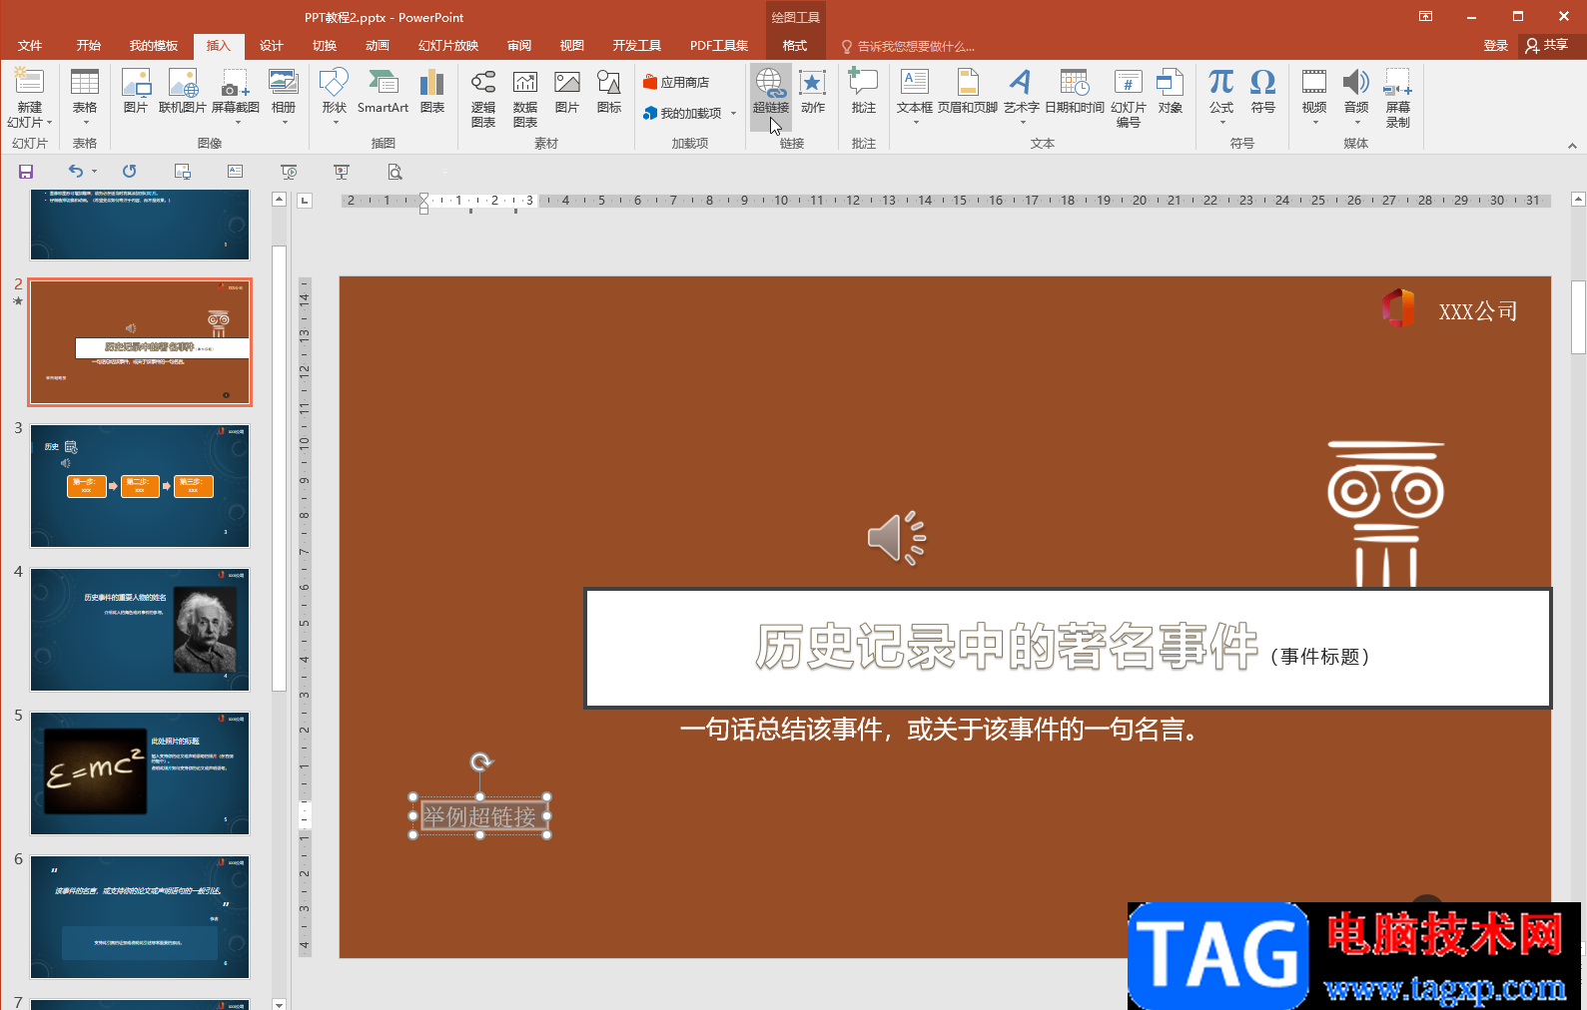Select slide 4 thumbnail with Einstein photo

click(140, 630)
